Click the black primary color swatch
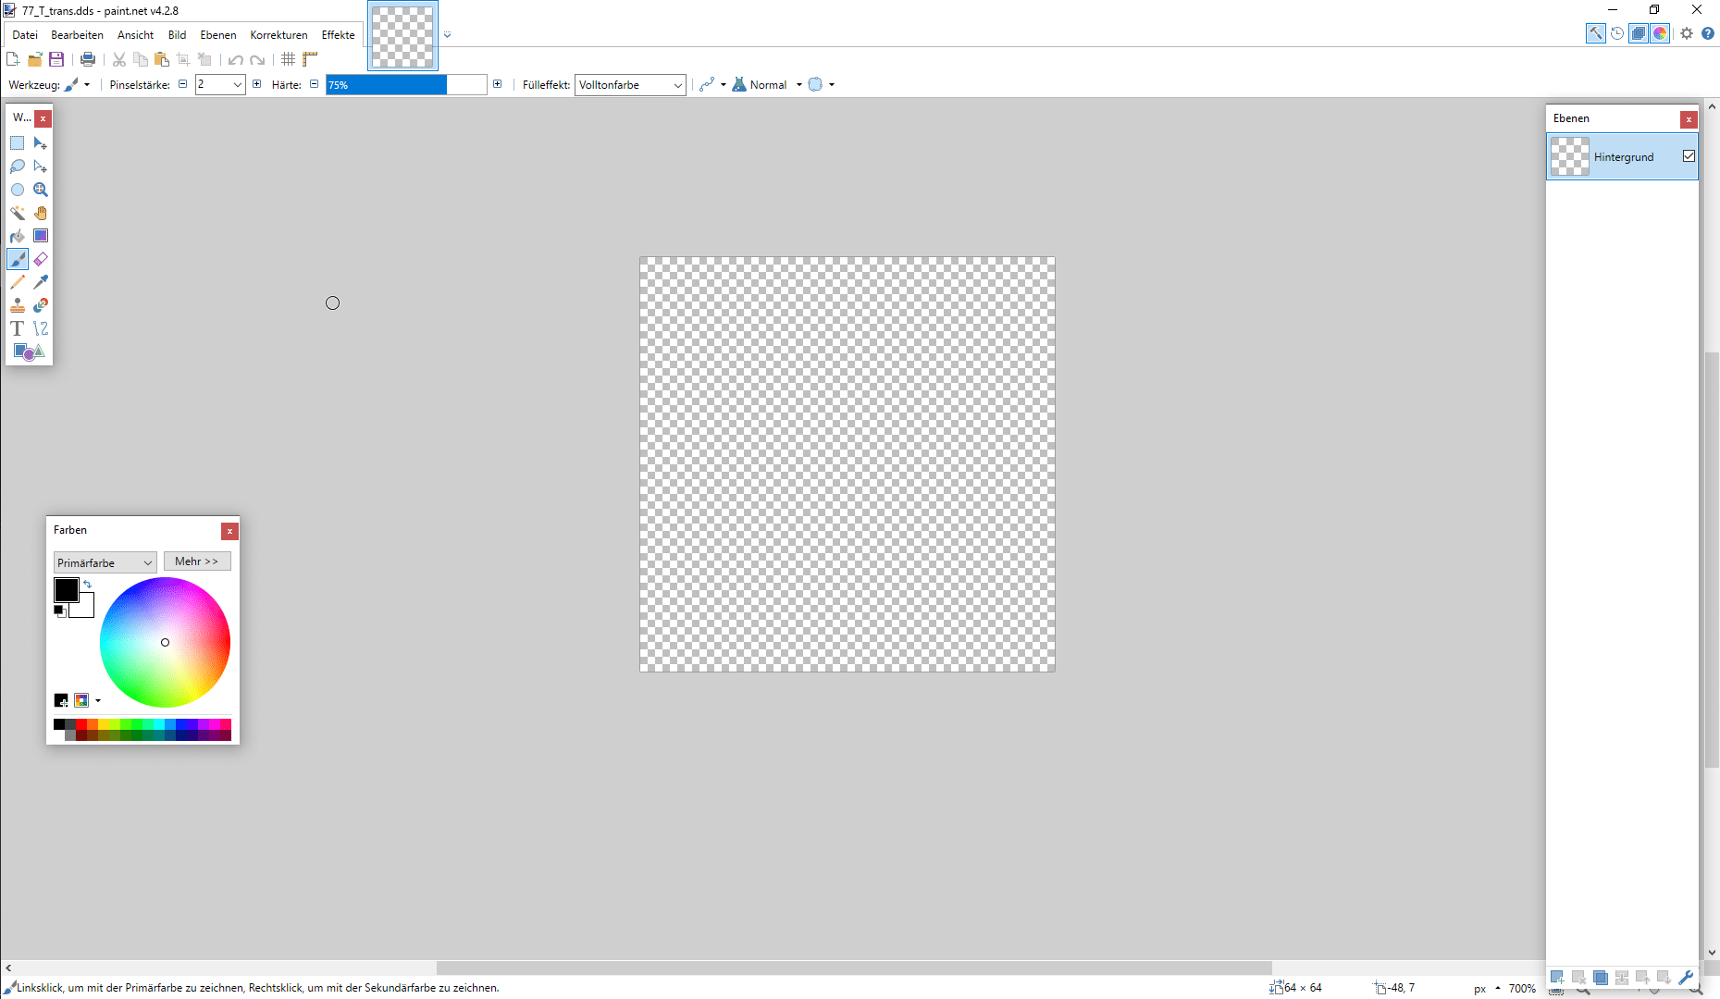Image resolution: width=1720 pixels, height=999 pixels. (66, 589)
